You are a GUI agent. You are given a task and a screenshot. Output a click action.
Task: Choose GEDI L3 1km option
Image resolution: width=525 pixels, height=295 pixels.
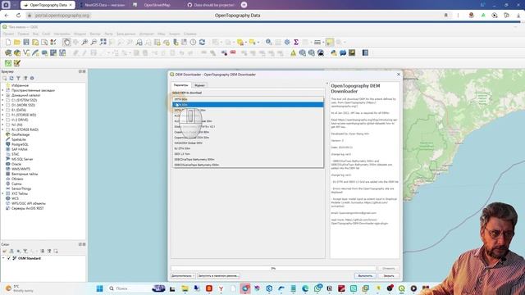(x=248, y=154)
